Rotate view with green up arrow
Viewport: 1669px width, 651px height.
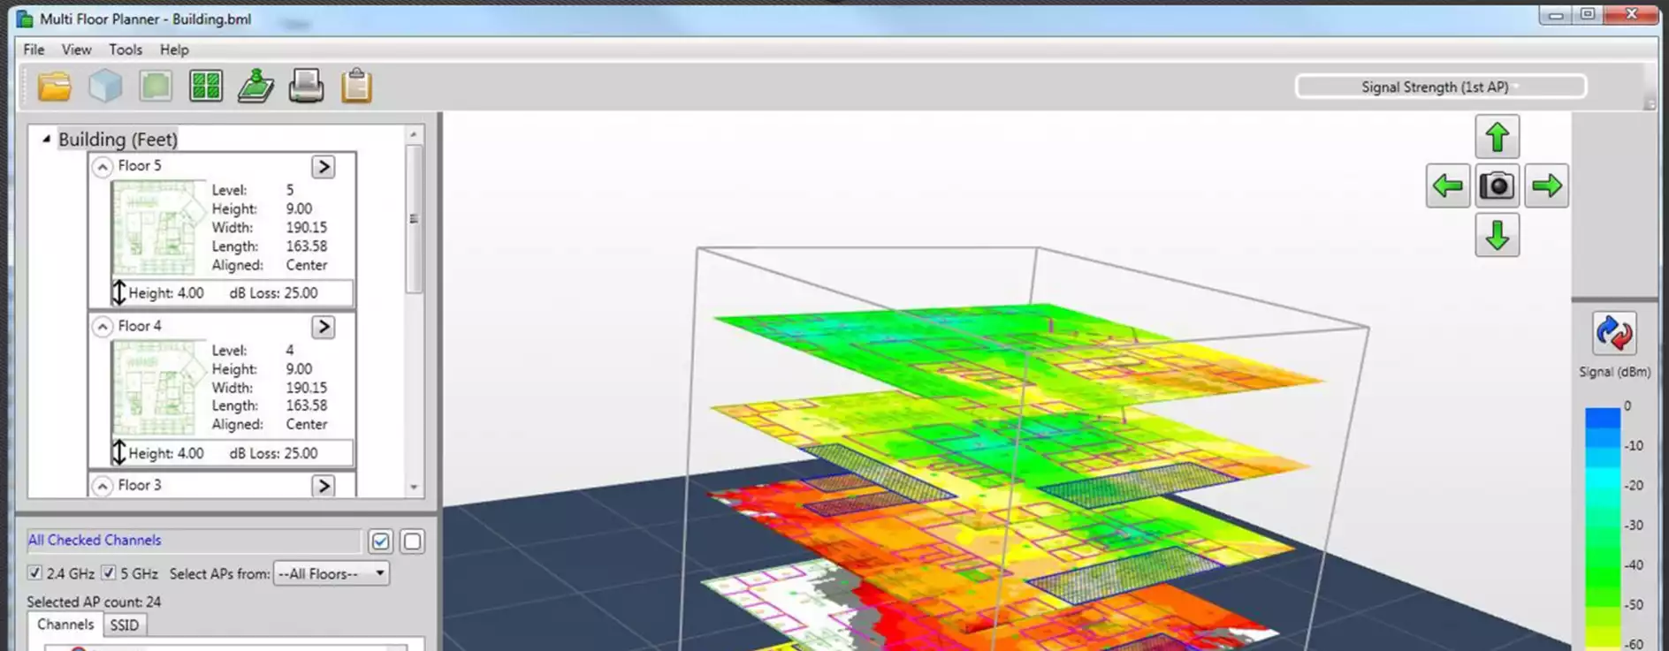(x=1497, y=138)
